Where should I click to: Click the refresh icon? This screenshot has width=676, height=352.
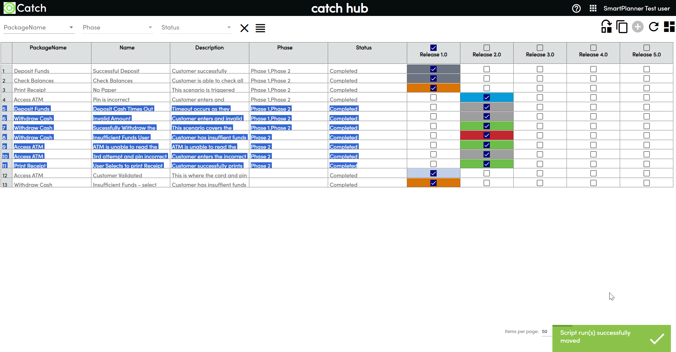[x=653, y=27]
